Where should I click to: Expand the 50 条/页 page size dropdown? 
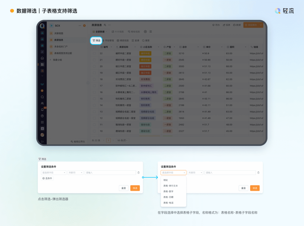coord(122,140)
